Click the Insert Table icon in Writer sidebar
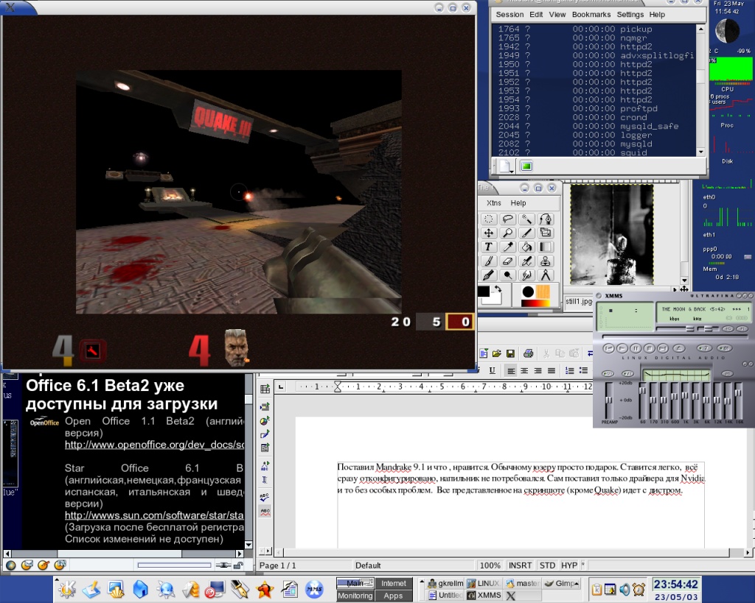 265,389
